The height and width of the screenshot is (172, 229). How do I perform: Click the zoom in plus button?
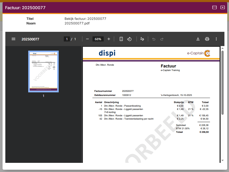109,39
